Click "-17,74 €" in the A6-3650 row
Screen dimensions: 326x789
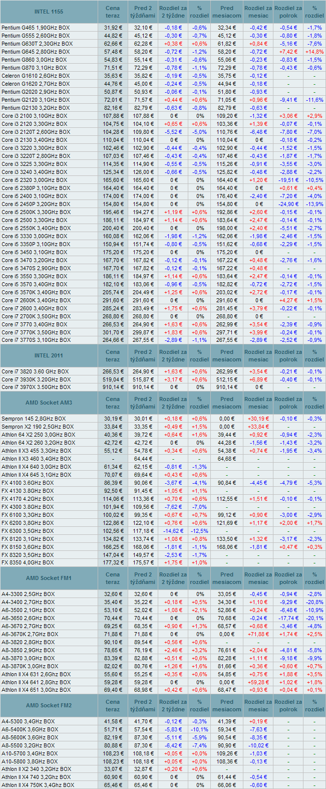(288, 618)
